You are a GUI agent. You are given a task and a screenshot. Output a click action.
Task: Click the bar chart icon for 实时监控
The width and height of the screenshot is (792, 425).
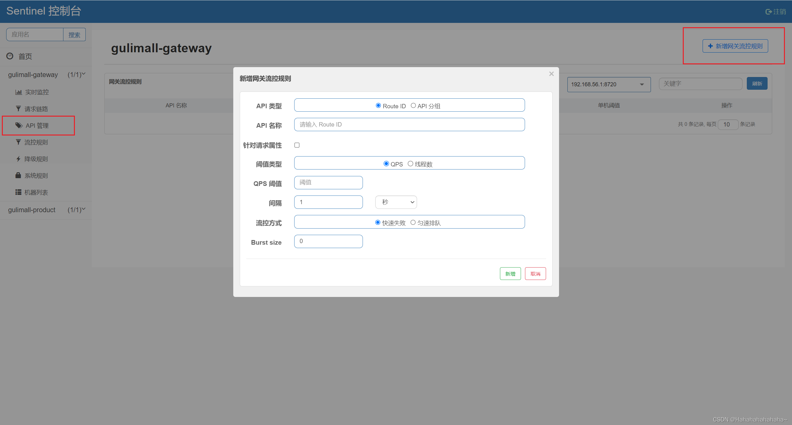[x=19, y=92]
